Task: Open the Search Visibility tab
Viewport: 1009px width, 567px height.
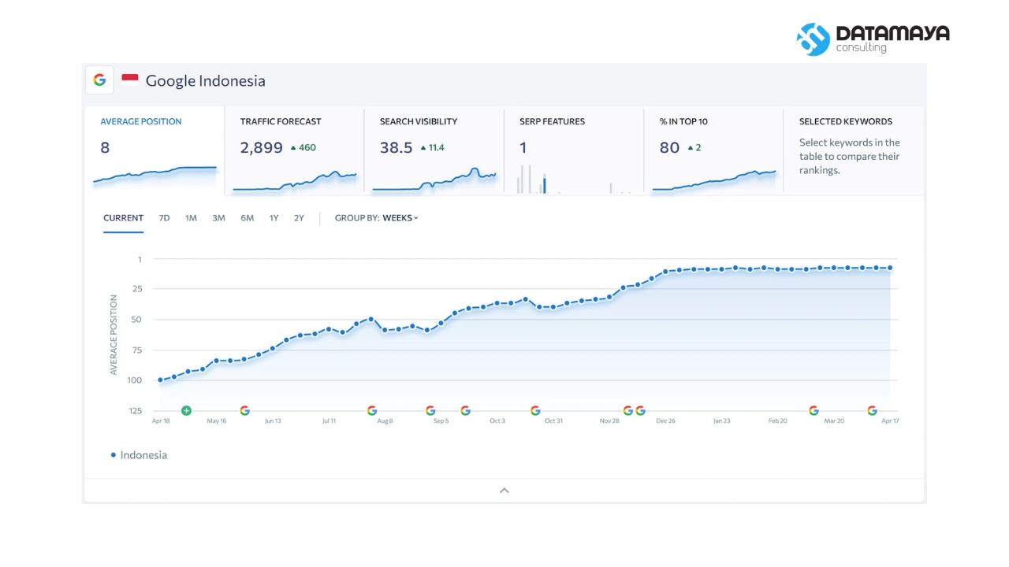Action: (x=434, y=150)
